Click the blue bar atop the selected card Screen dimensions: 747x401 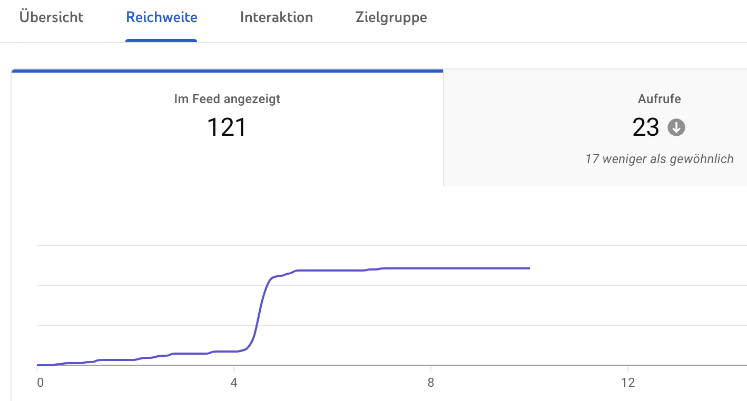(227, 71)
